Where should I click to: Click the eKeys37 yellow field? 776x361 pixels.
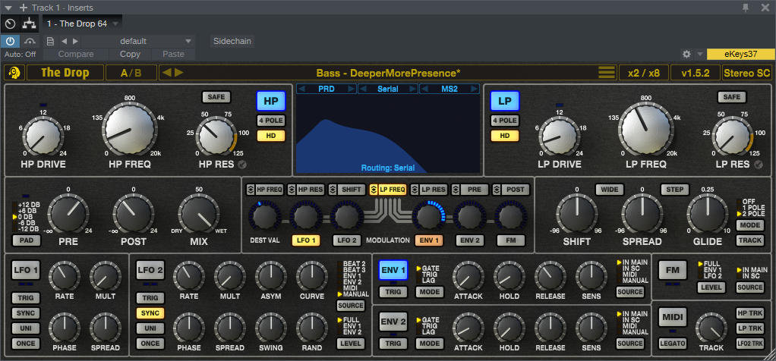point(741,54)
